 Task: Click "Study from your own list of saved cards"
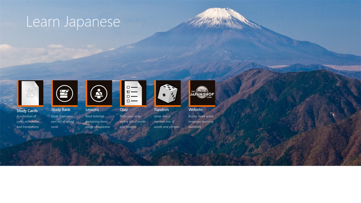(x=62, y=121)
